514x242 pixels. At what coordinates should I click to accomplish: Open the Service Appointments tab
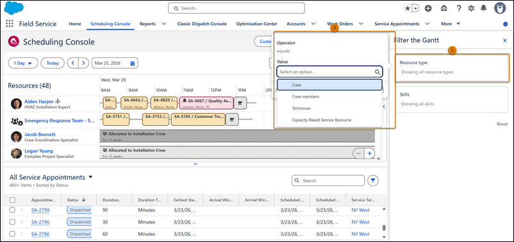(x=397, y=24)
